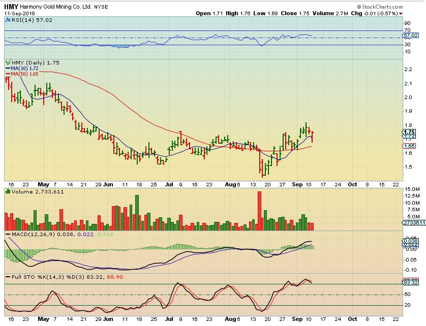Click the 1.65 red price flag on axis
Image resolution: width=426 pixels, height=326 pixels.
click(x=409, y=146)
